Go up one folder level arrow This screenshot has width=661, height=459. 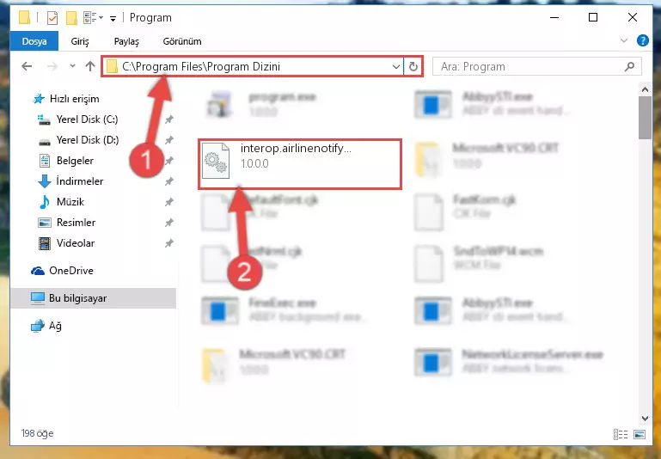coord(90,66)
